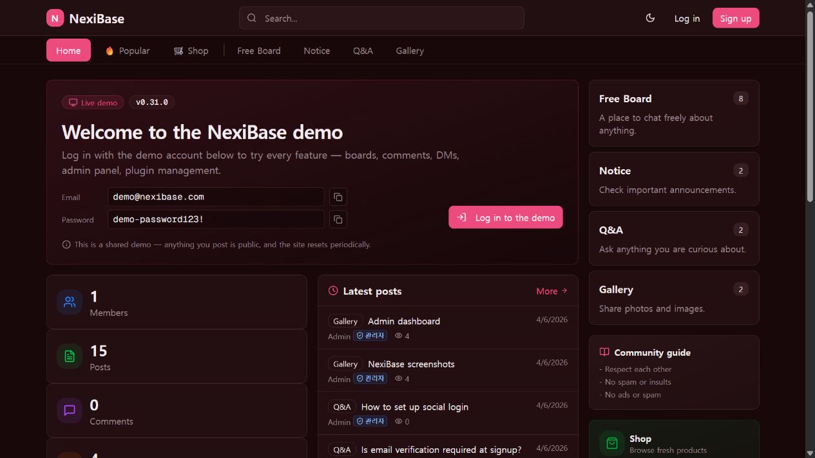Screen dimensions: 815x458
Task: Click the search magnifier icon
Action: click(252, 18)
